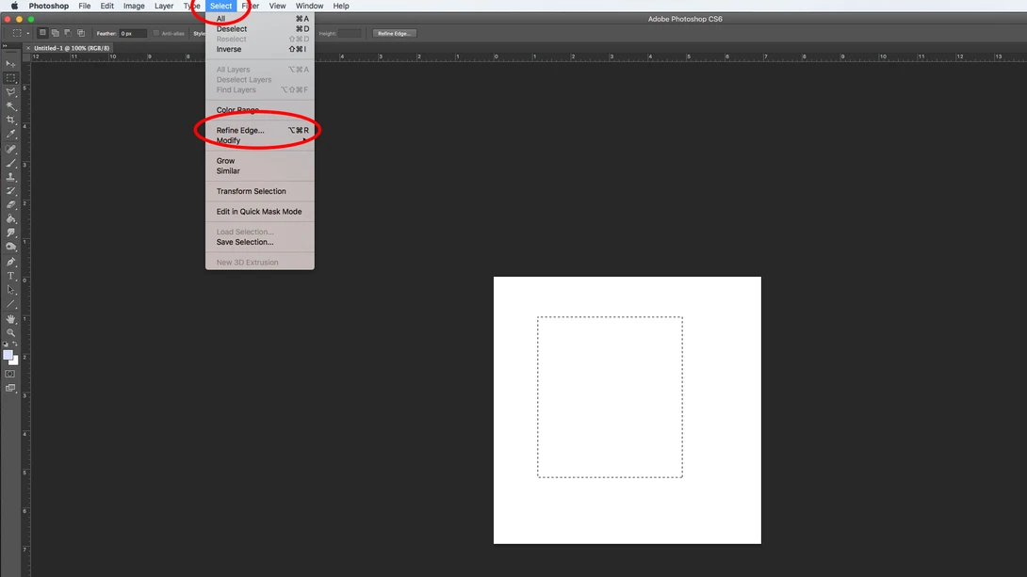Image resolution: width=1027 pixels, height=577 pixels.
Task: Select the Zoom tool
Action: [x=10, y=333]
